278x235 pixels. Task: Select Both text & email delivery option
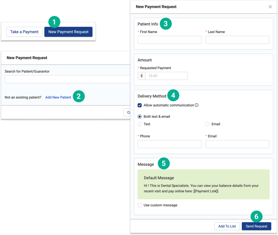(140, 117)
